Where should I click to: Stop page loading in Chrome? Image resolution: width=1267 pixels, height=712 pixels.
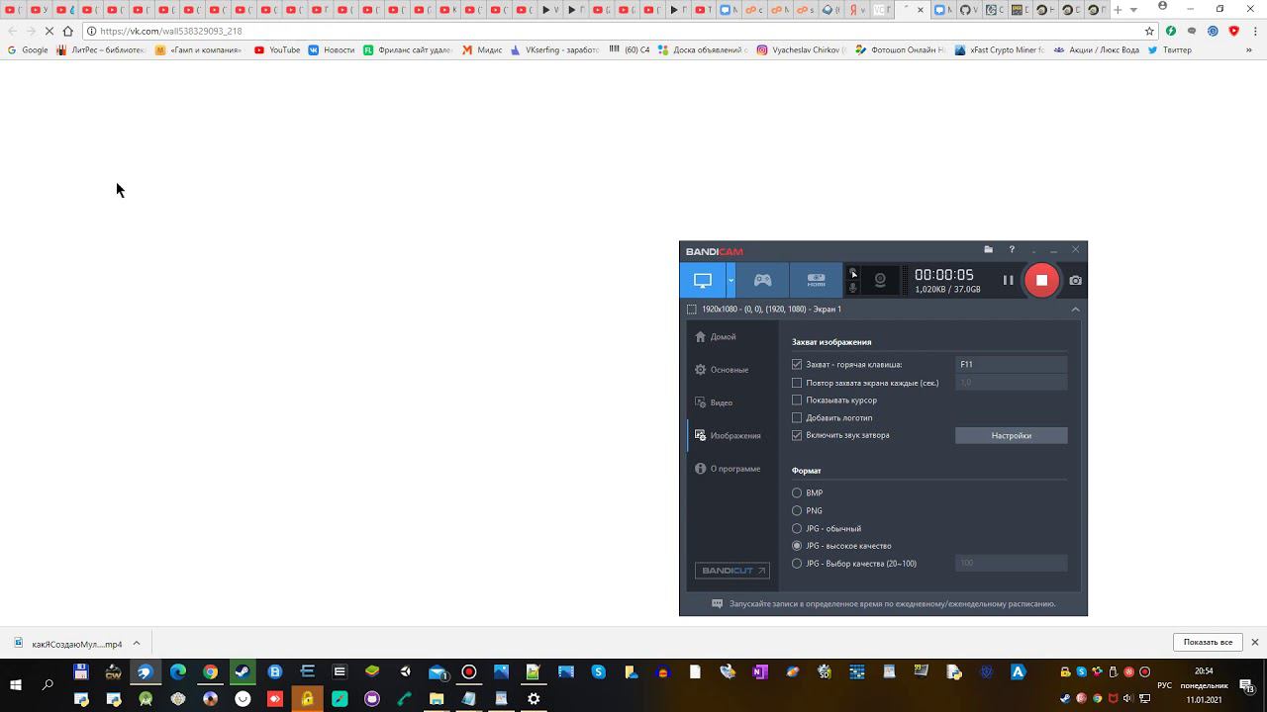(x=49, y=31)
